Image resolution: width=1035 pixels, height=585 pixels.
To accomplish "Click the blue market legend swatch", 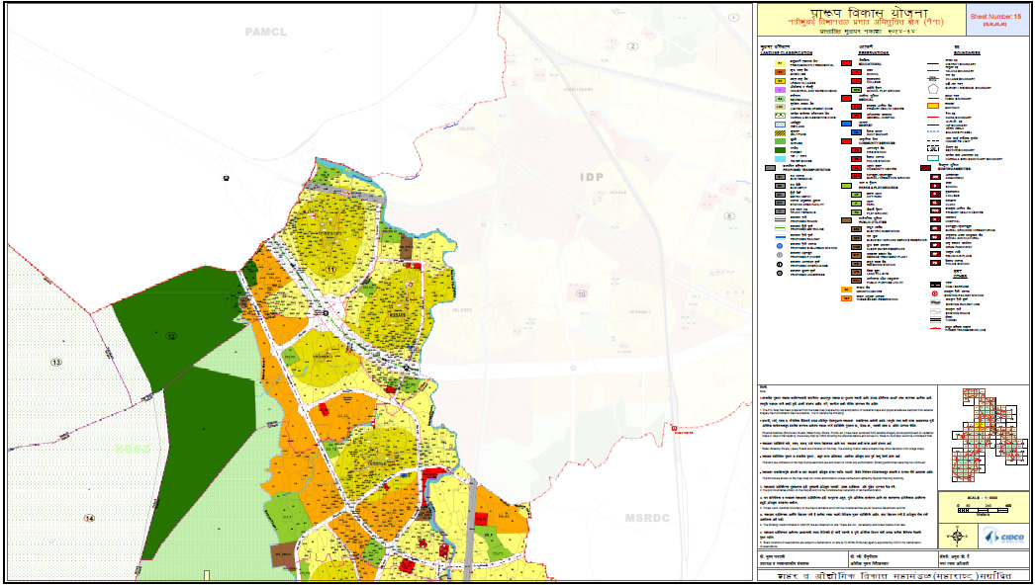I will point(846,124).
